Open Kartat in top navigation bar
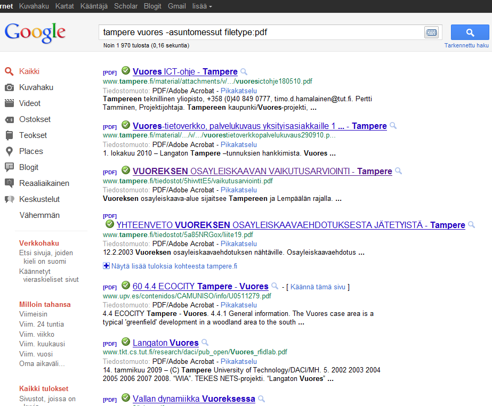The height and width of the screenshot is (406, 492). 64,6
